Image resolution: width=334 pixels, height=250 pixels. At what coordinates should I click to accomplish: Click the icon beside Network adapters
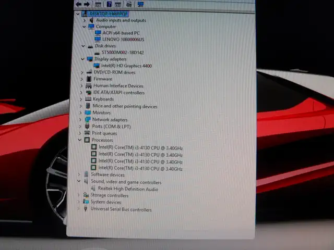(87, 119)
